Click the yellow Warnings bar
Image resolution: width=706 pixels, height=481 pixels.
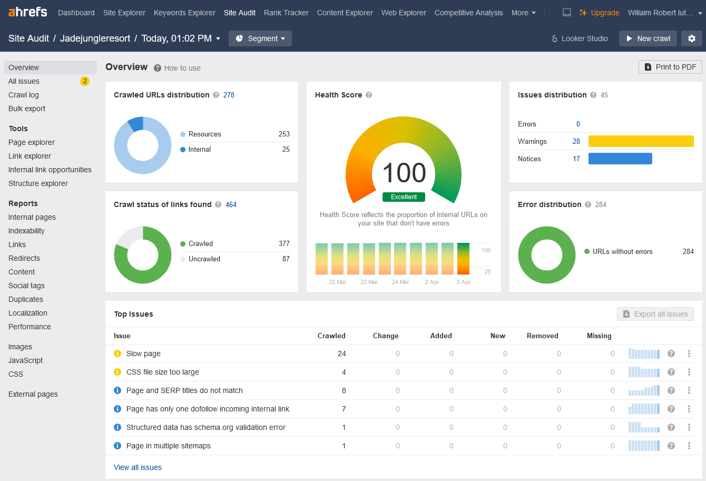coord(641,141)
